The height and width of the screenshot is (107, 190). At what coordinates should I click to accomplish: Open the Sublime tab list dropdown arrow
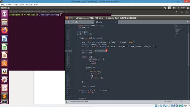[x=188, y=22]
